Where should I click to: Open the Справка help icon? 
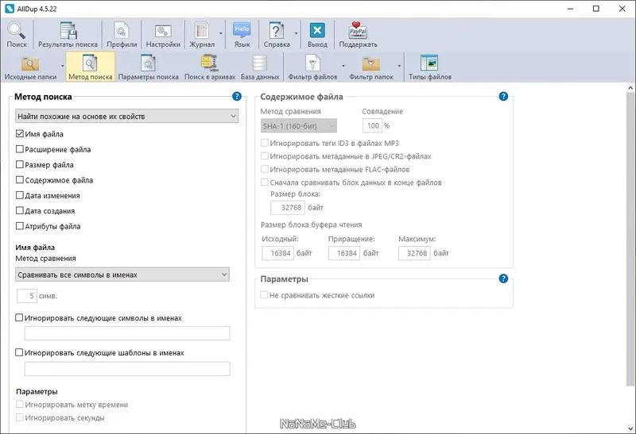[x=277, y=35]
